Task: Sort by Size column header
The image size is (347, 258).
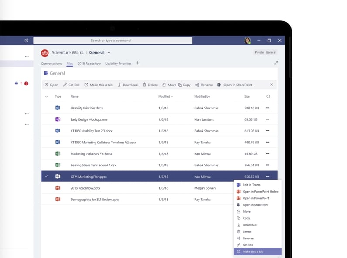Action: 247,96
